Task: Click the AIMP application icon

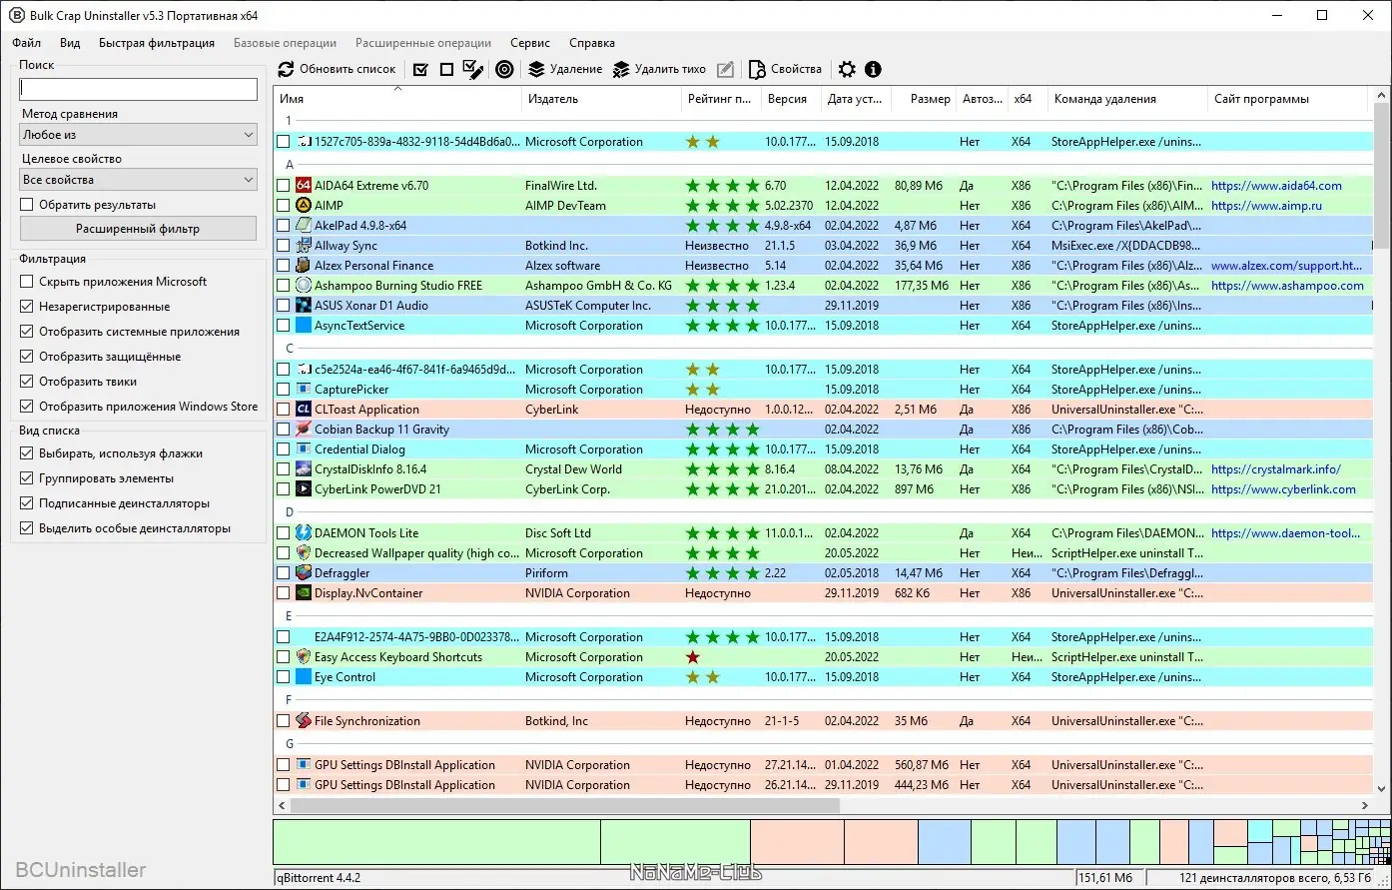Action: (x=304, y=206)
